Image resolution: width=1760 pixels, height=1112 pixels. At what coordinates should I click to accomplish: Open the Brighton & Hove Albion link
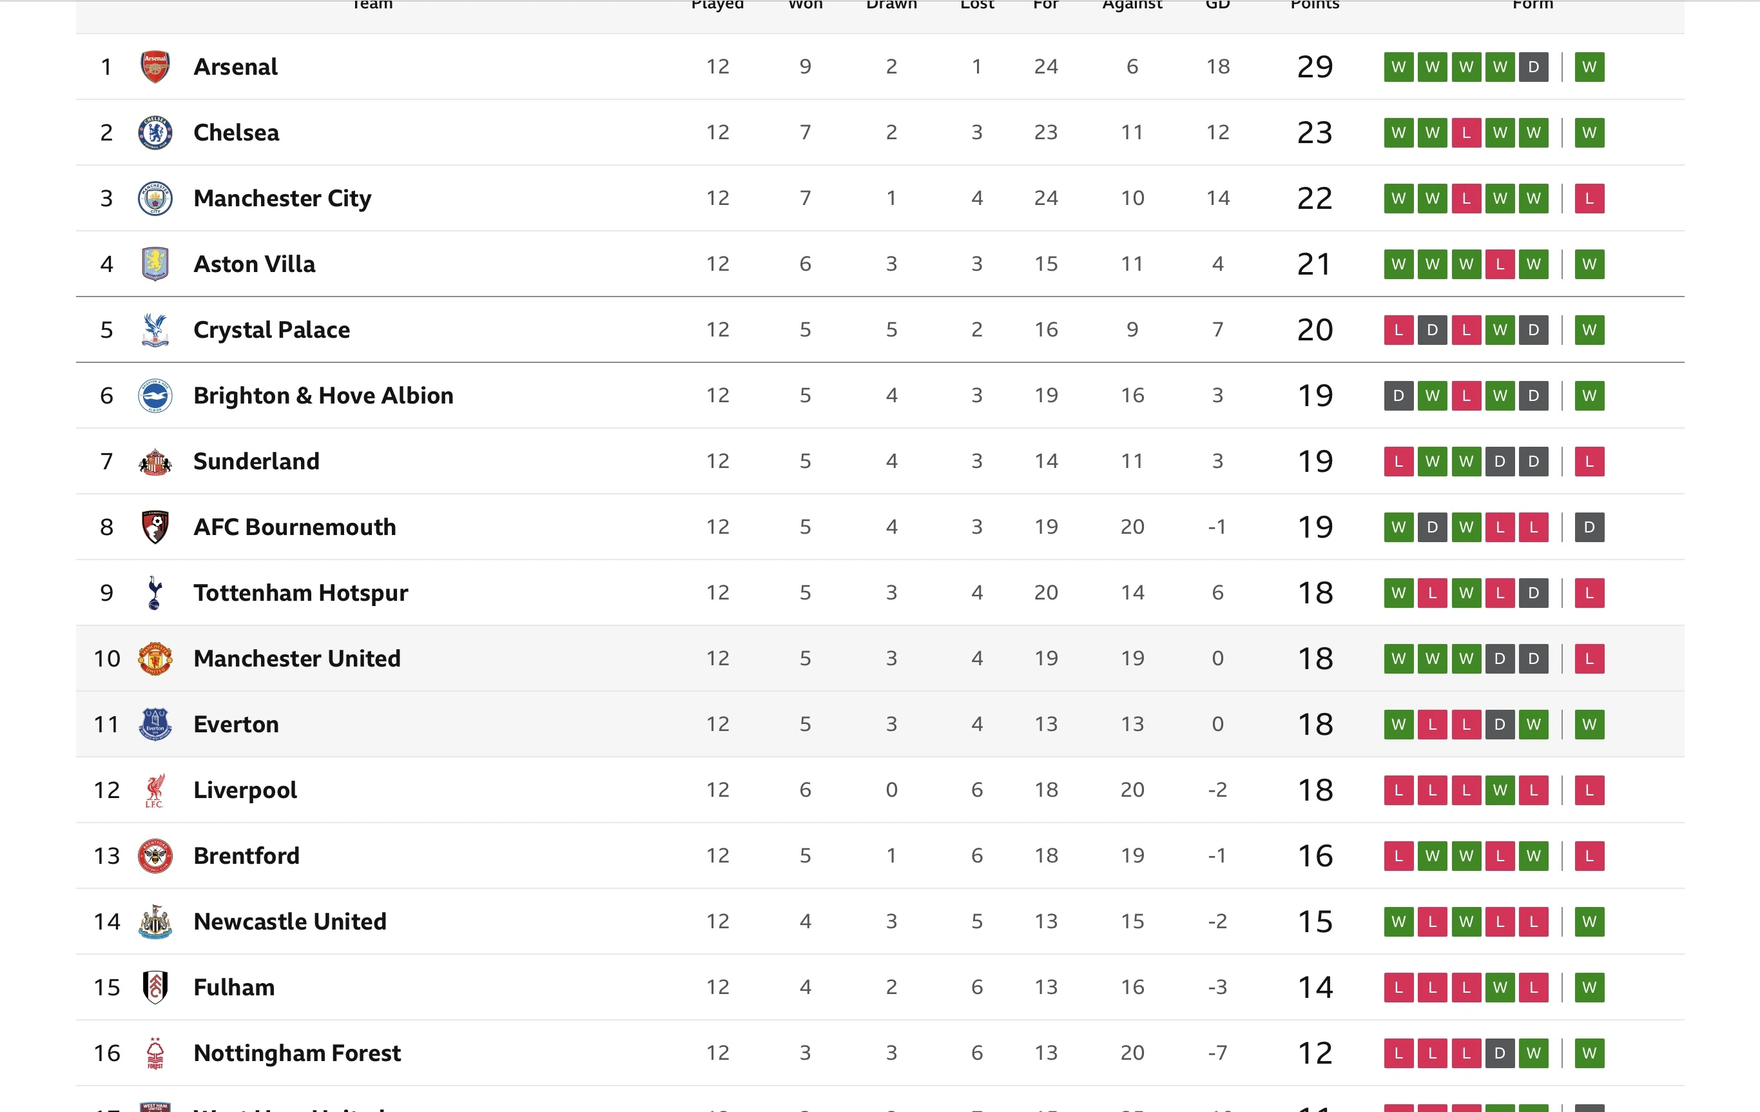point(323,396)
